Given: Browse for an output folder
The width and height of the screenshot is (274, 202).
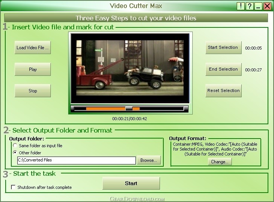Looking at the screenshot, I should coord(149,160).
